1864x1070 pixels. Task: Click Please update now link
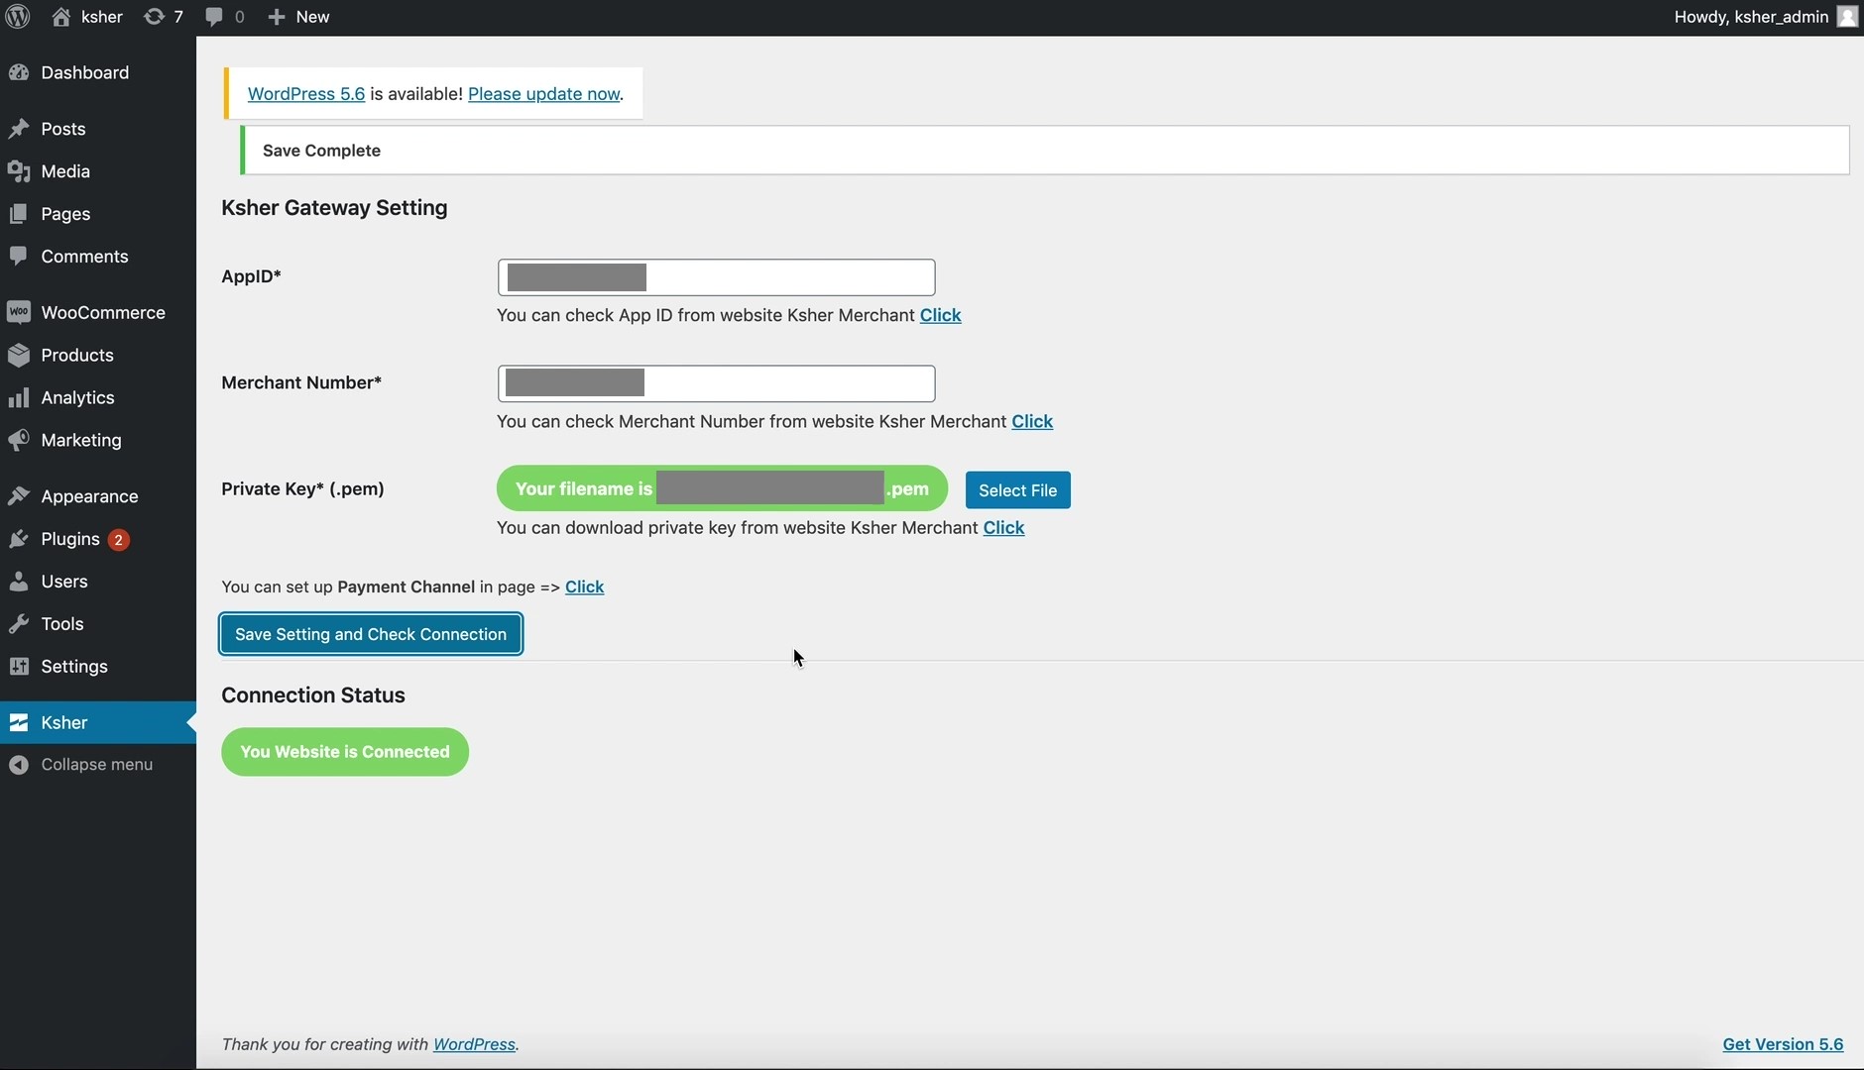pos(543,93)
